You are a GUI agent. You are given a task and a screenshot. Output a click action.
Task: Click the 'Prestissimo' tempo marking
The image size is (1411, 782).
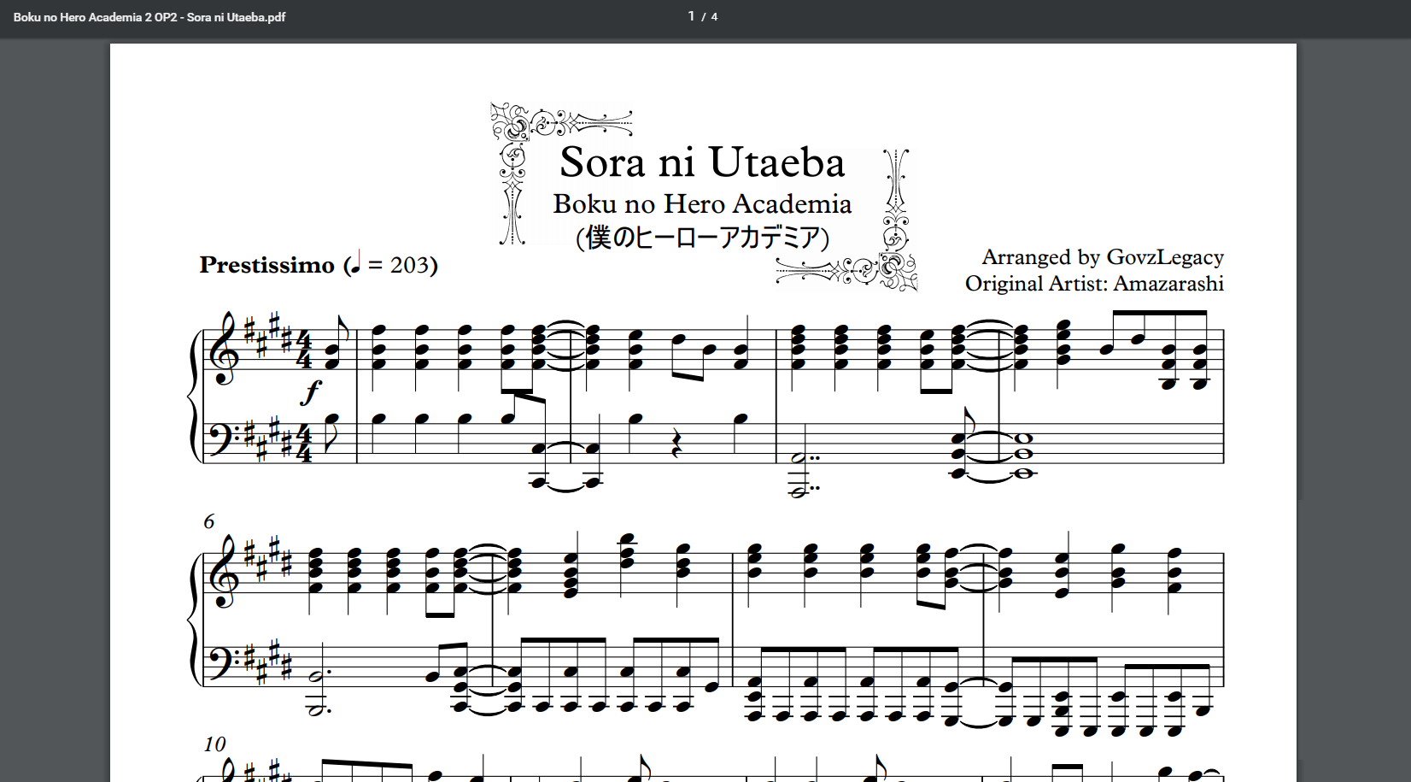coord(266,265)
